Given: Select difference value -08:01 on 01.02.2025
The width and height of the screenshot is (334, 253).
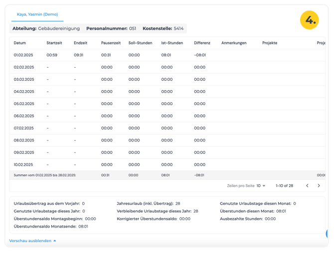Looking at the screenshot, I should 200,55.
